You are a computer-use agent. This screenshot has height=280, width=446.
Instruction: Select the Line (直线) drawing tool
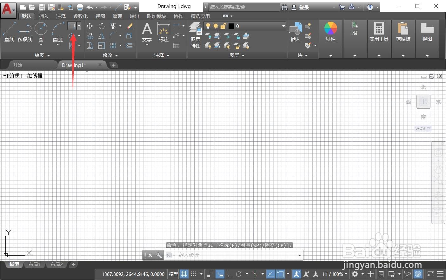pyautogui.click(x=9, y=32)
